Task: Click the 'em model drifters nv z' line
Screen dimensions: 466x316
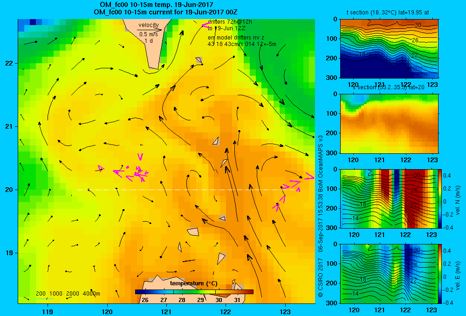Action: click(x=236, y=38)
